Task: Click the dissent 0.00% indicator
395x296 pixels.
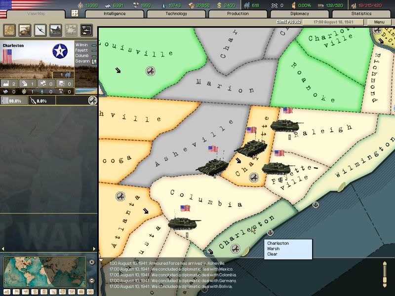Action: (x=301, y=5)
